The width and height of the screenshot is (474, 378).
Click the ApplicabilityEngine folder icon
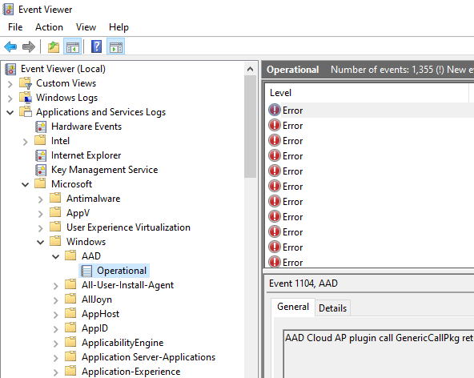70,342
